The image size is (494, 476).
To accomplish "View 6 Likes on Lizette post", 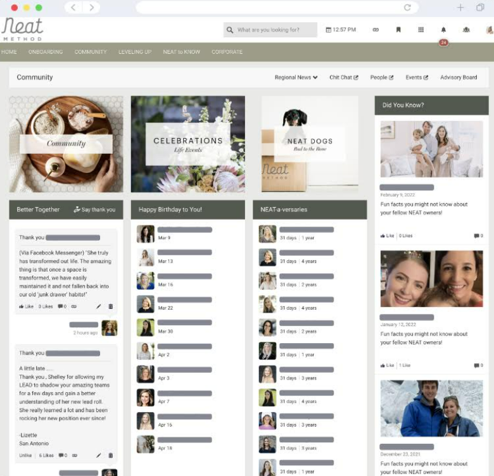I will coord(46,455).
